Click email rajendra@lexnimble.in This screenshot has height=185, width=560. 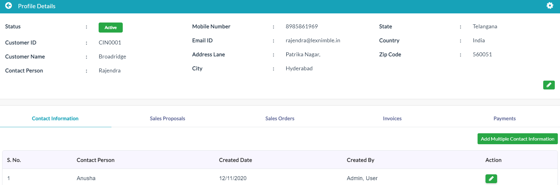[313, 40]
